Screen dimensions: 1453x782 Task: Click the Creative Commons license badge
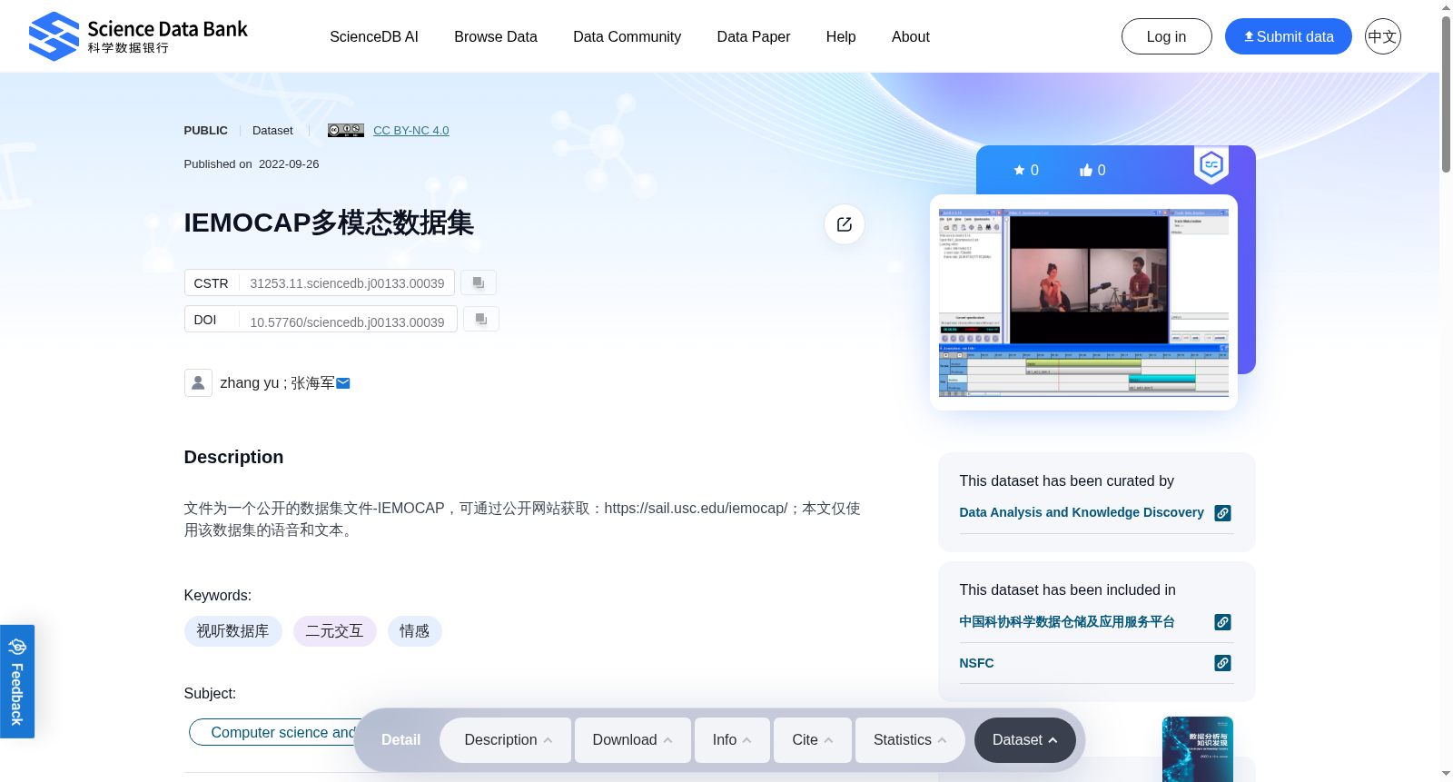(x=346, y=131)
